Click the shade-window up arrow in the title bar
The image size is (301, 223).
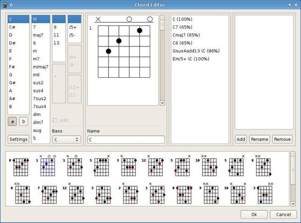tap(290, 5)
